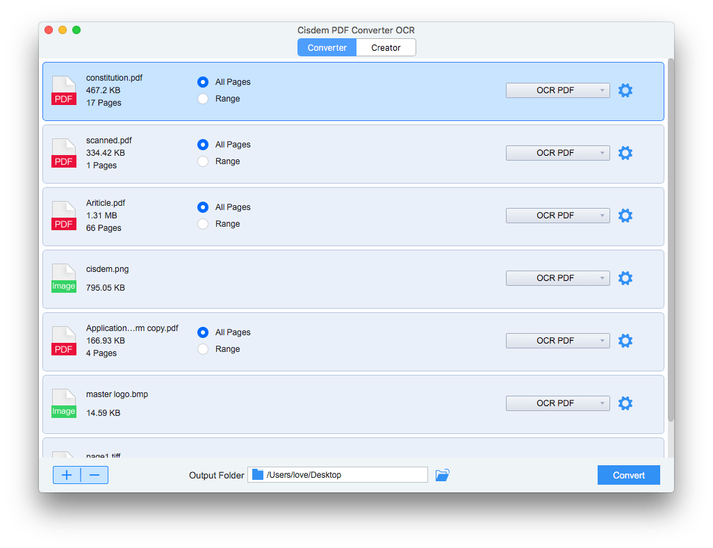Select the scanned.pdf file name
713x548 pixels.
tap(109, 140)
